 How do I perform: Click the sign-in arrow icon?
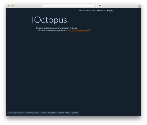[x=108, y=11]
